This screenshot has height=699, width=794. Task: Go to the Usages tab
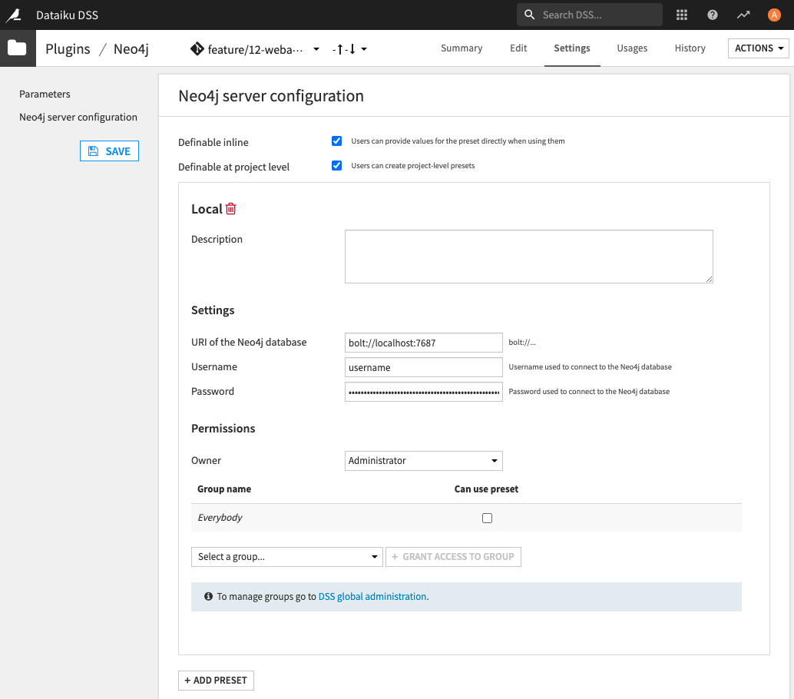632,48
